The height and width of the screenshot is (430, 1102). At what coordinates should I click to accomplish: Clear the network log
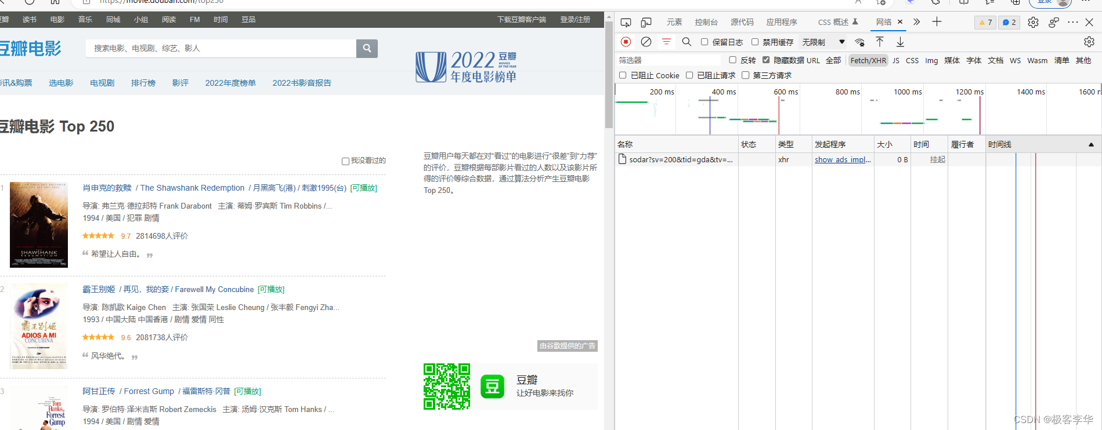click(x=646, y=42)
